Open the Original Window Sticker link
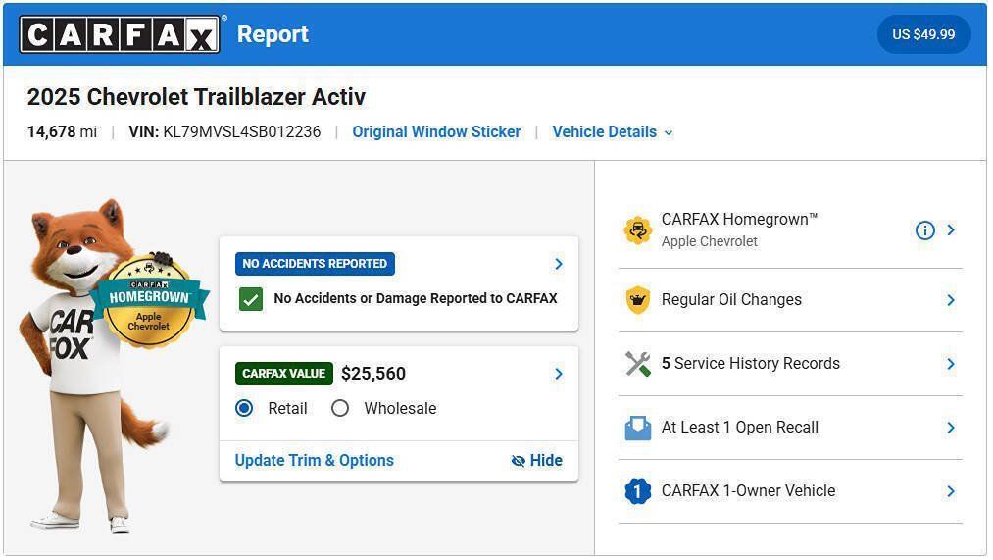Image resolution: width=993 pixels, height=560 pixels. [x=436, y=132]
